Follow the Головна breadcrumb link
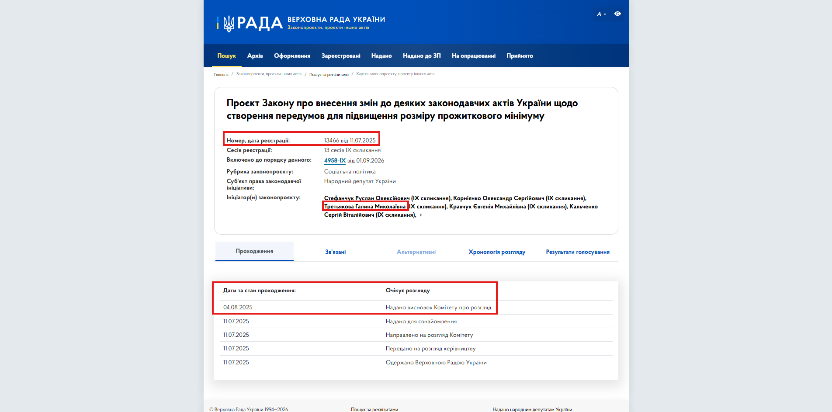832x412 pixels. [x=221, y=74]
